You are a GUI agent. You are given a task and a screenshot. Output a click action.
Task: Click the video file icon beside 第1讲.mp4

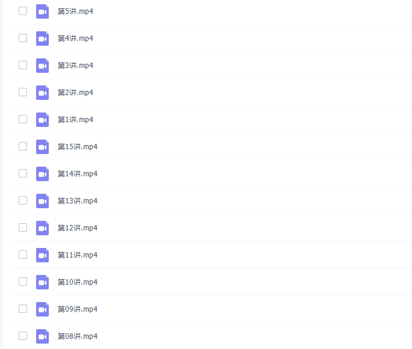(42, 120)
